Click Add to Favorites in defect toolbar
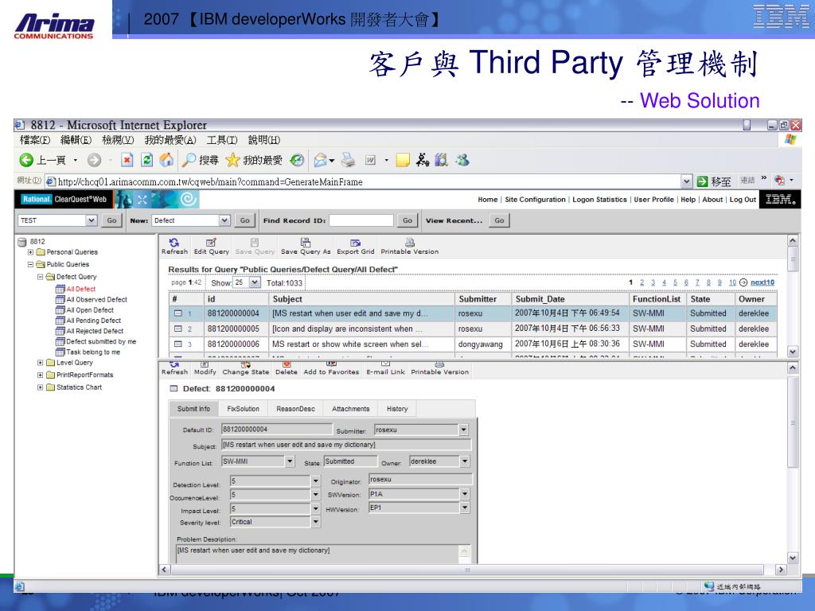Image resolution: width=815 pixels, height=611 pixels. [332, 368]
